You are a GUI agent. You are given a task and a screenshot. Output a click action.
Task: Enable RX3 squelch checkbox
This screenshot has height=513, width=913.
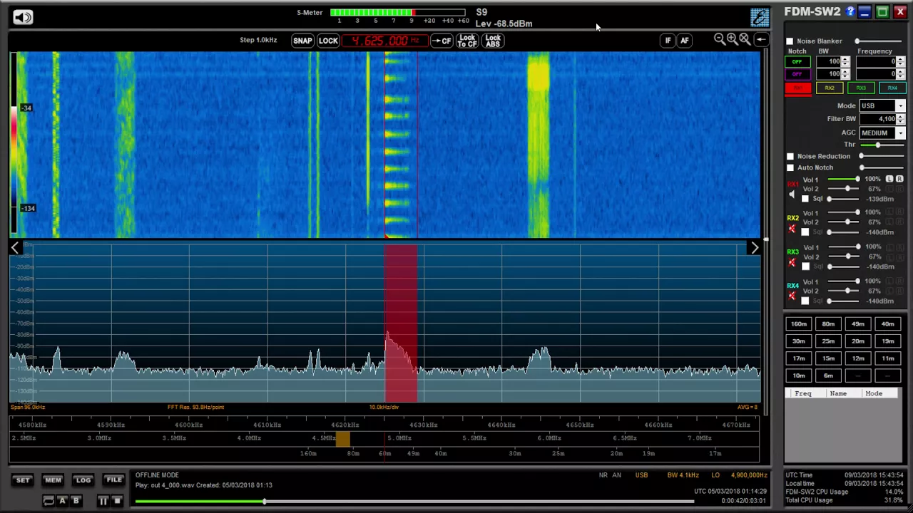(x=805, y=266)
